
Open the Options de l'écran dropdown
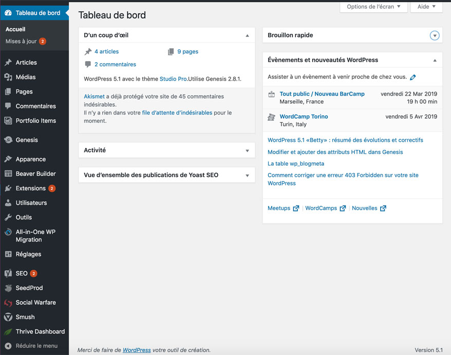373,7
